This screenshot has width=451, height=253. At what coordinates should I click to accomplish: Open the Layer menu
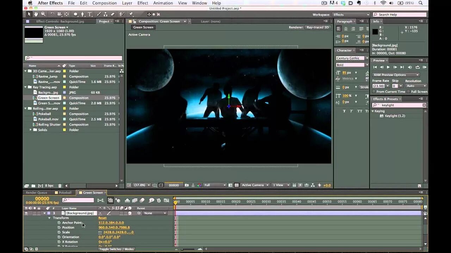[x=127, y=3]
